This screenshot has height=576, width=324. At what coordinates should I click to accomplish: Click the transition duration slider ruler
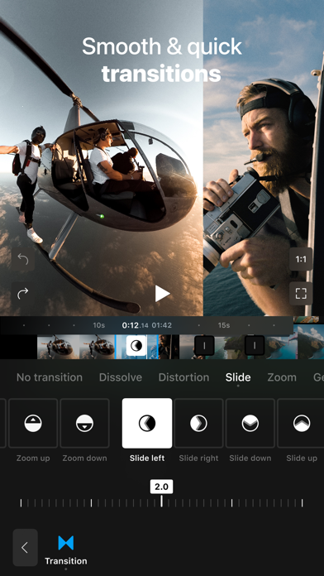[x=161, y=503]
